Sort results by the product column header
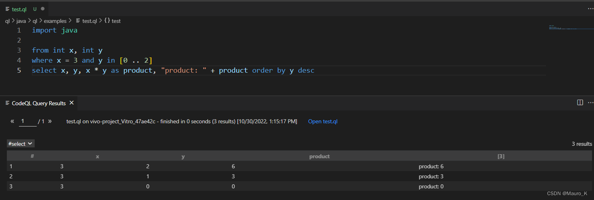 pyautogui.click(x=319, y=156)
